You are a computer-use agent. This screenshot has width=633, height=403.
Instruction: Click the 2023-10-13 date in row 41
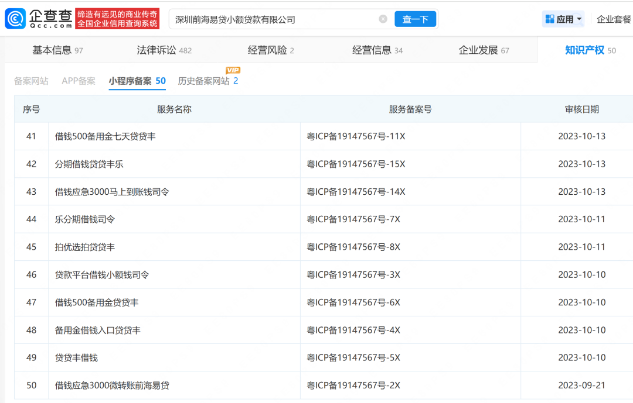tap(582, 137)
